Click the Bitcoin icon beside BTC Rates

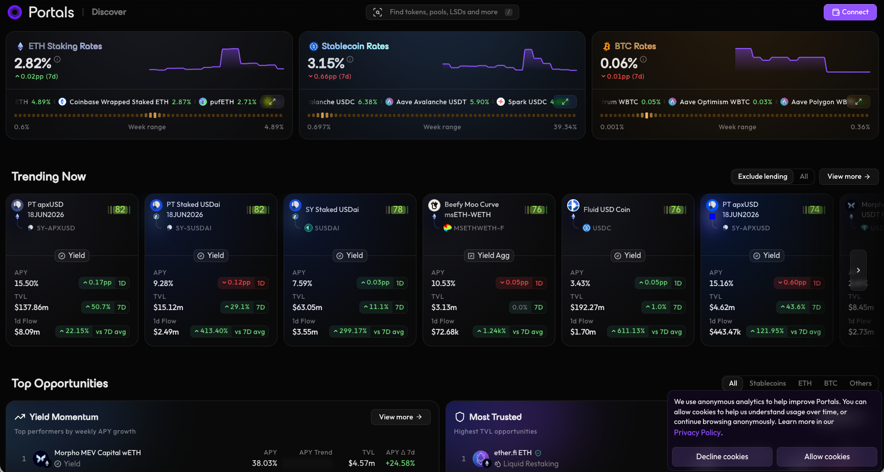(607, 46)
